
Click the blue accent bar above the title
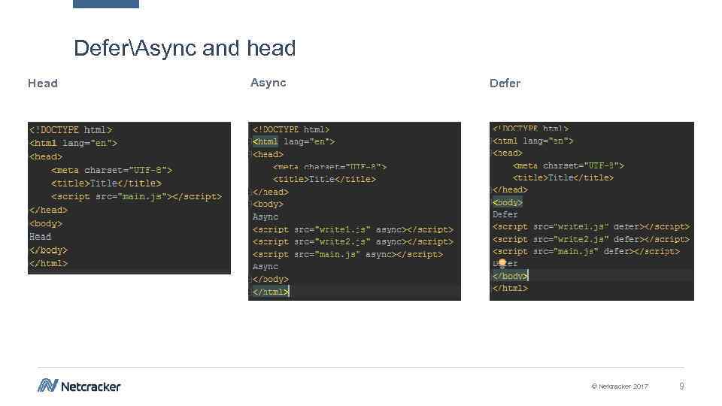pyautogui.click(x=106, y=4)
